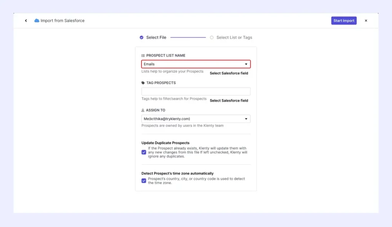Click the Import from Salesforce title
Image resolution: width=392 pixels, height=227 pixels.
click(x=62, y=21)
